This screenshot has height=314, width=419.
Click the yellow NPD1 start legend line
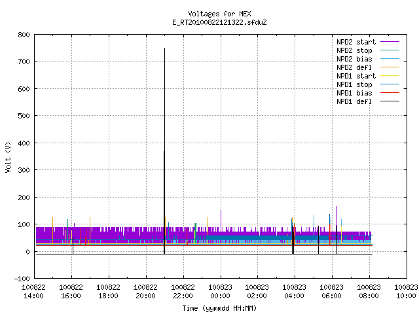(390, 76)
